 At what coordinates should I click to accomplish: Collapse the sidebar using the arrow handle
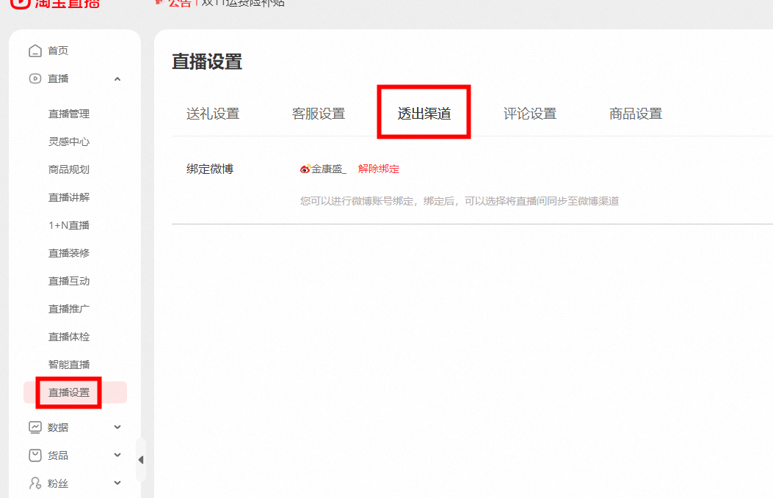point(141,460)
